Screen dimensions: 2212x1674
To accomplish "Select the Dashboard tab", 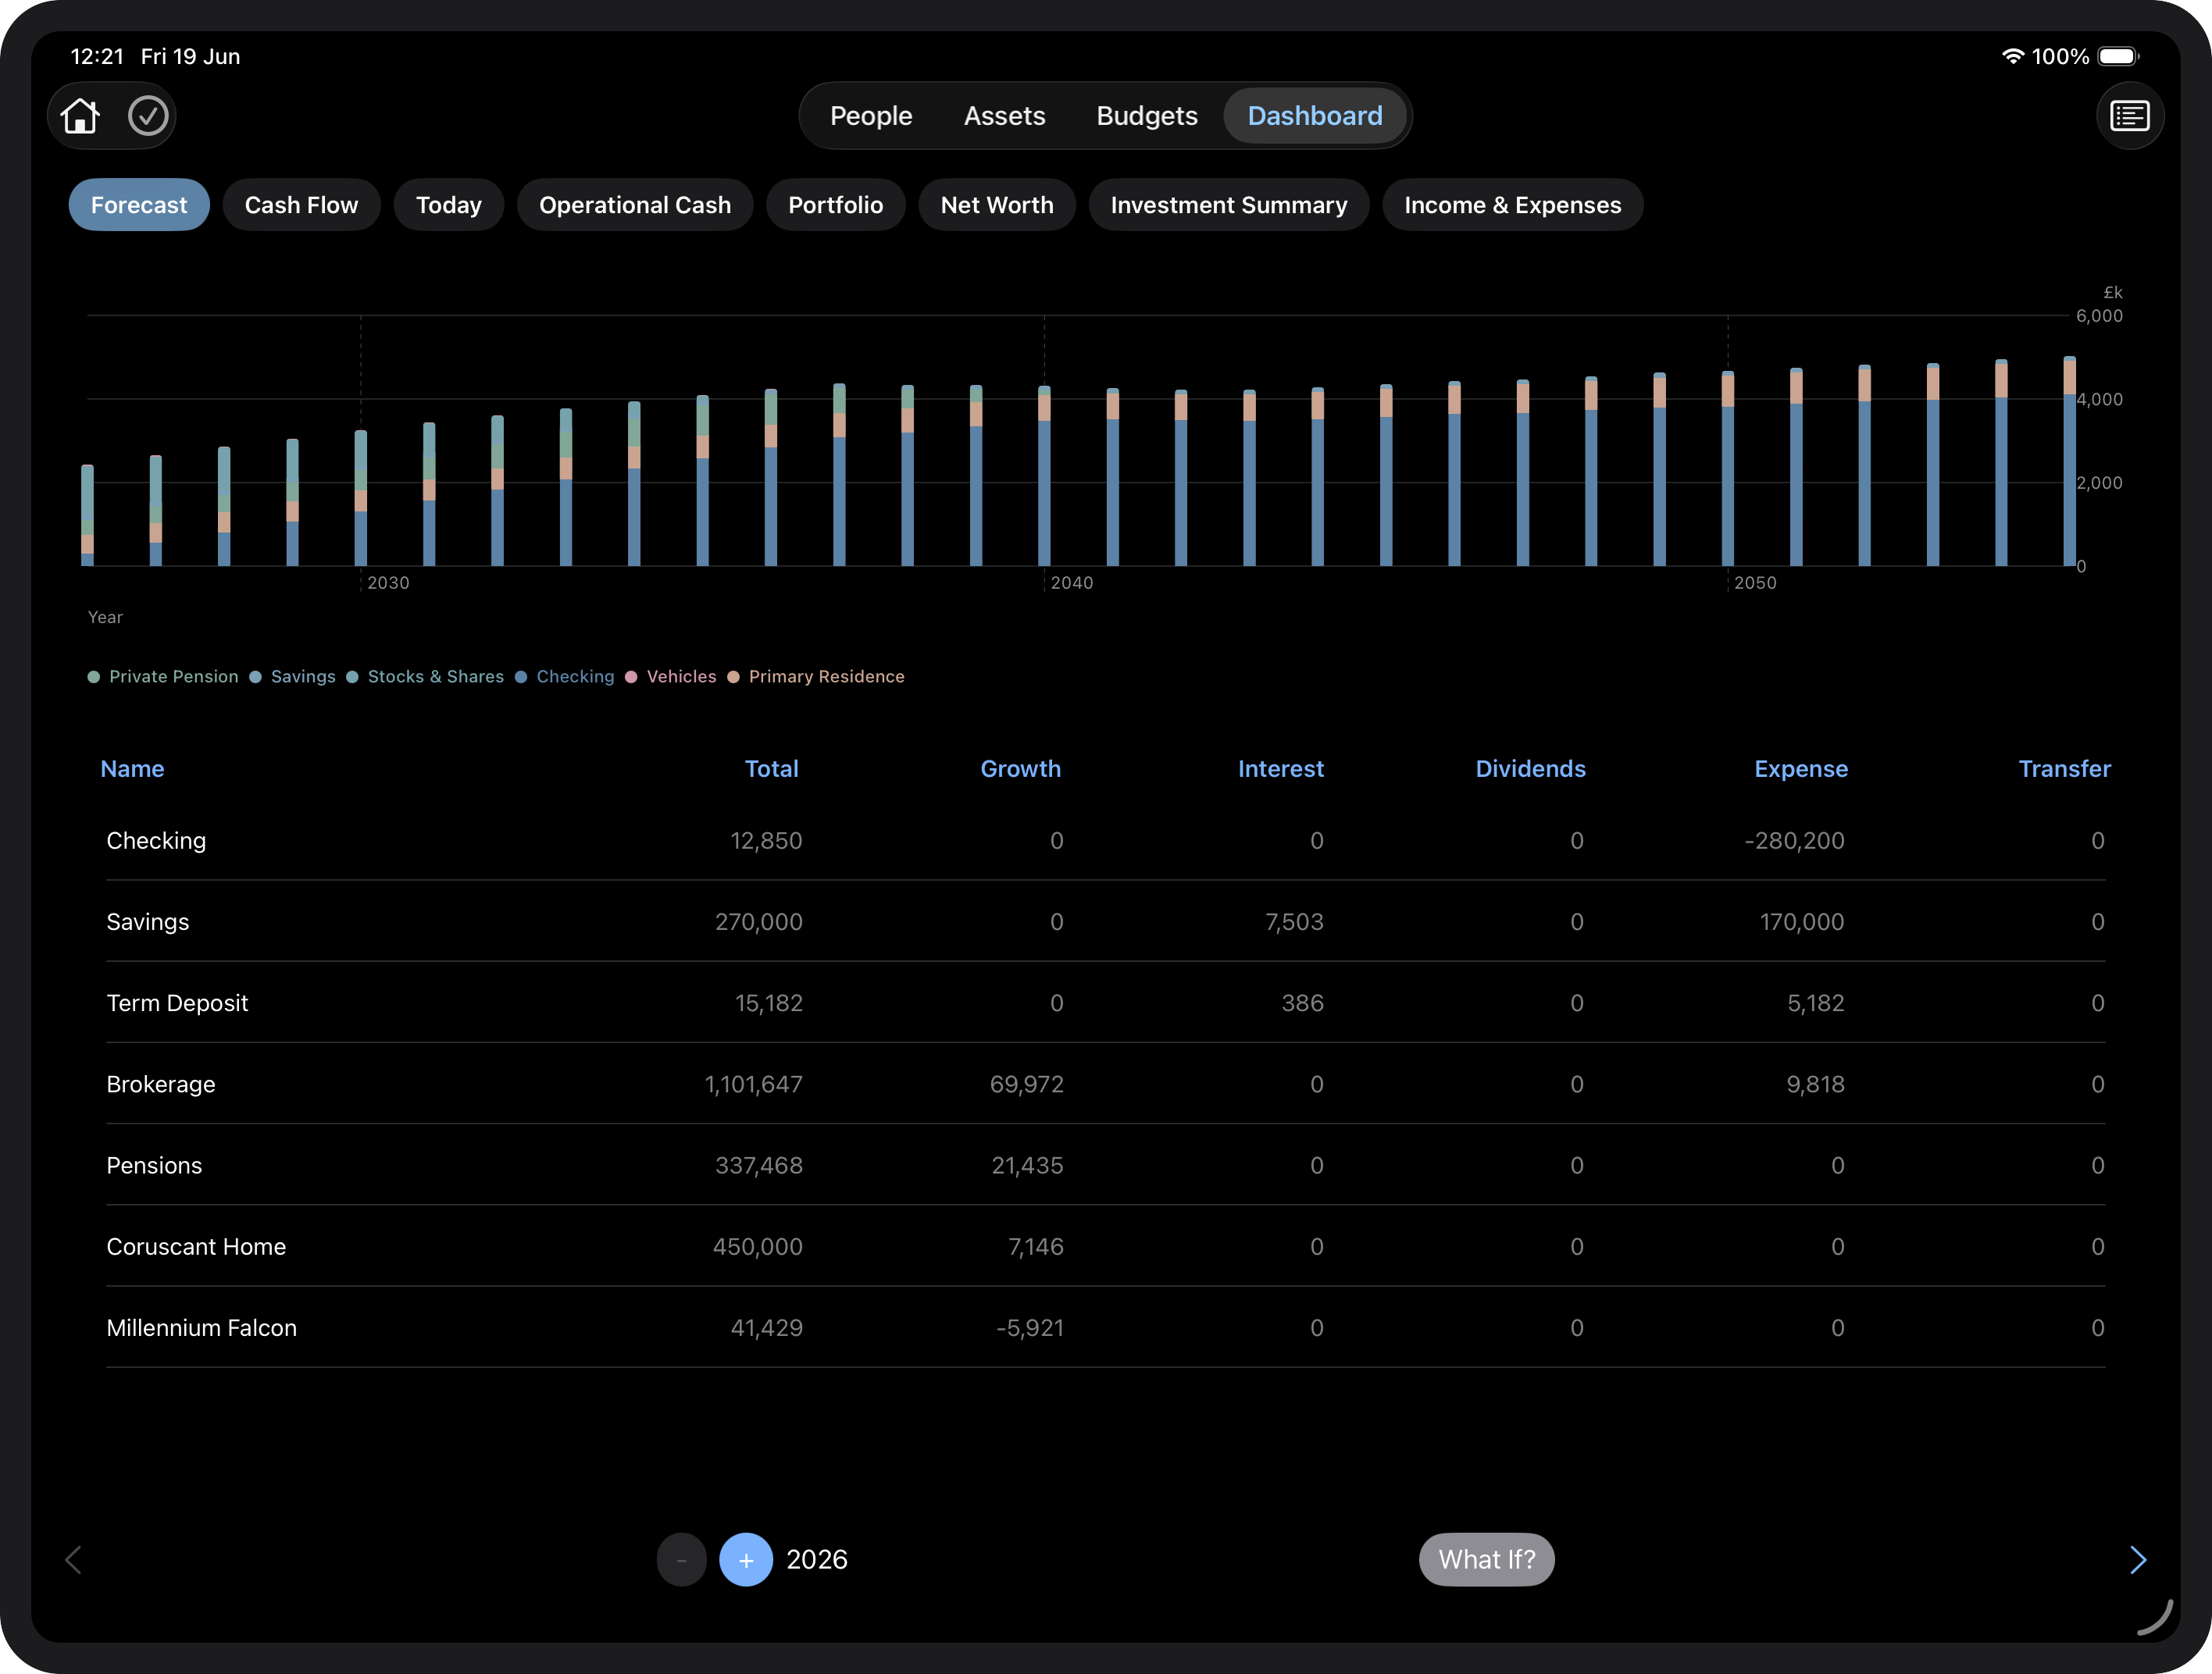I will pyautogui.click(x=1315, y=116).
